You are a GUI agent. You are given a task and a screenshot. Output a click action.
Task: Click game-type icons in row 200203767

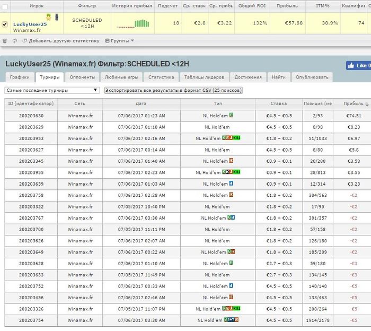pos(231,217)
